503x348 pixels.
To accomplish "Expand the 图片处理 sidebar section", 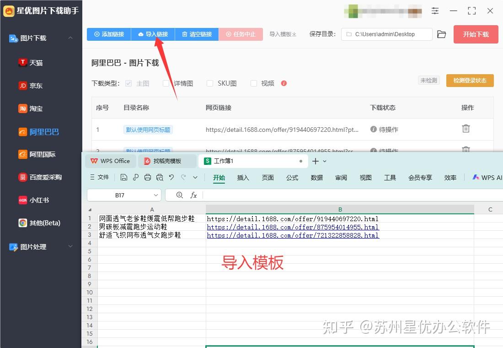I will coord(70,247).
